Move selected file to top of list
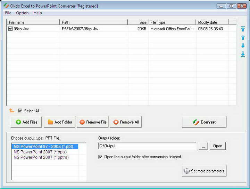 pos(243,29)
